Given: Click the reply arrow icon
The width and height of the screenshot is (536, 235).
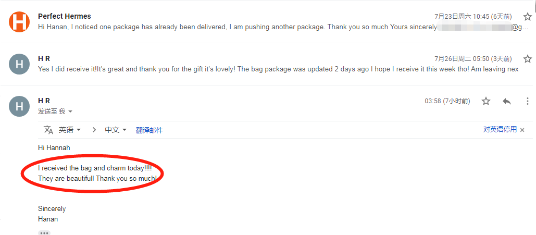Looking at the screenshot, I should tap(506, 101).
